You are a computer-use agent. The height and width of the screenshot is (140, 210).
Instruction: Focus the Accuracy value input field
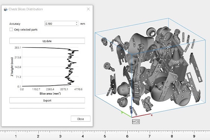pos(60,23)
